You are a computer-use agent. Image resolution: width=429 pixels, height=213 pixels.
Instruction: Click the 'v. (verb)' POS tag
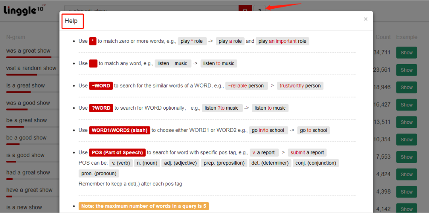click(x=121, y=163)
